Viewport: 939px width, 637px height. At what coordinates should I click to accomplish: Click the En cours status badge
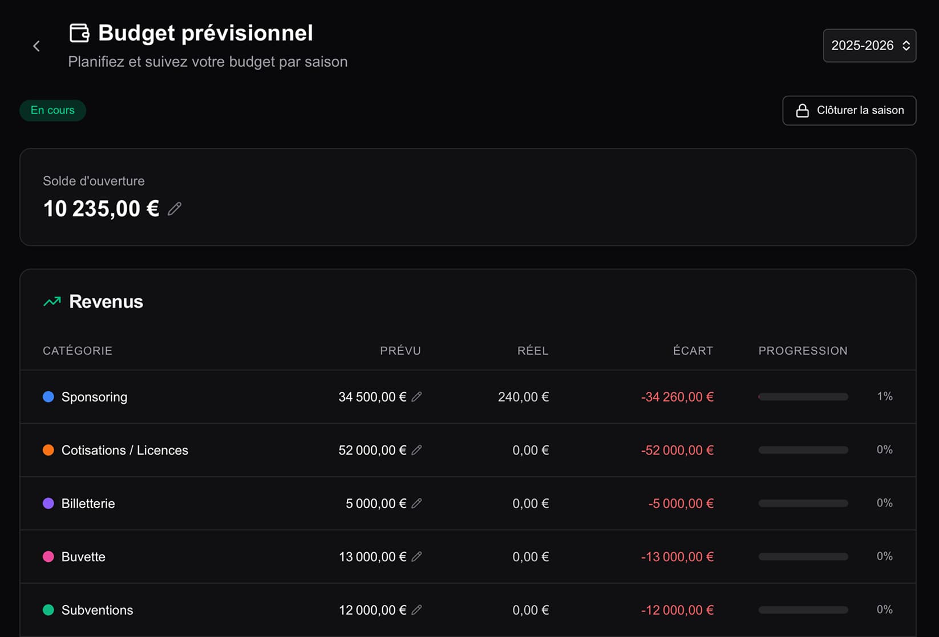52,111
